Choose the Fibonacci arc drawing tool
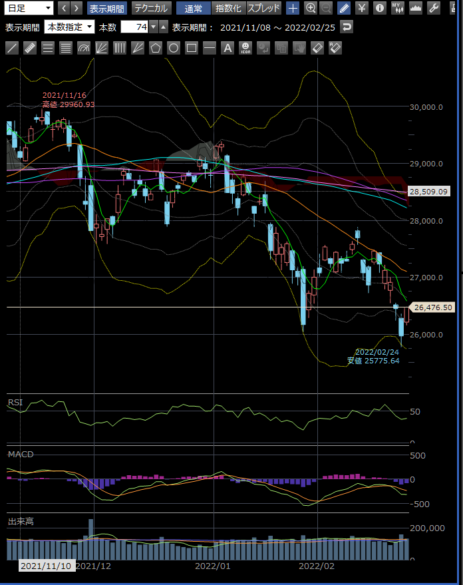The height and width of the screenshot is (585, 463). click(84, 48)
